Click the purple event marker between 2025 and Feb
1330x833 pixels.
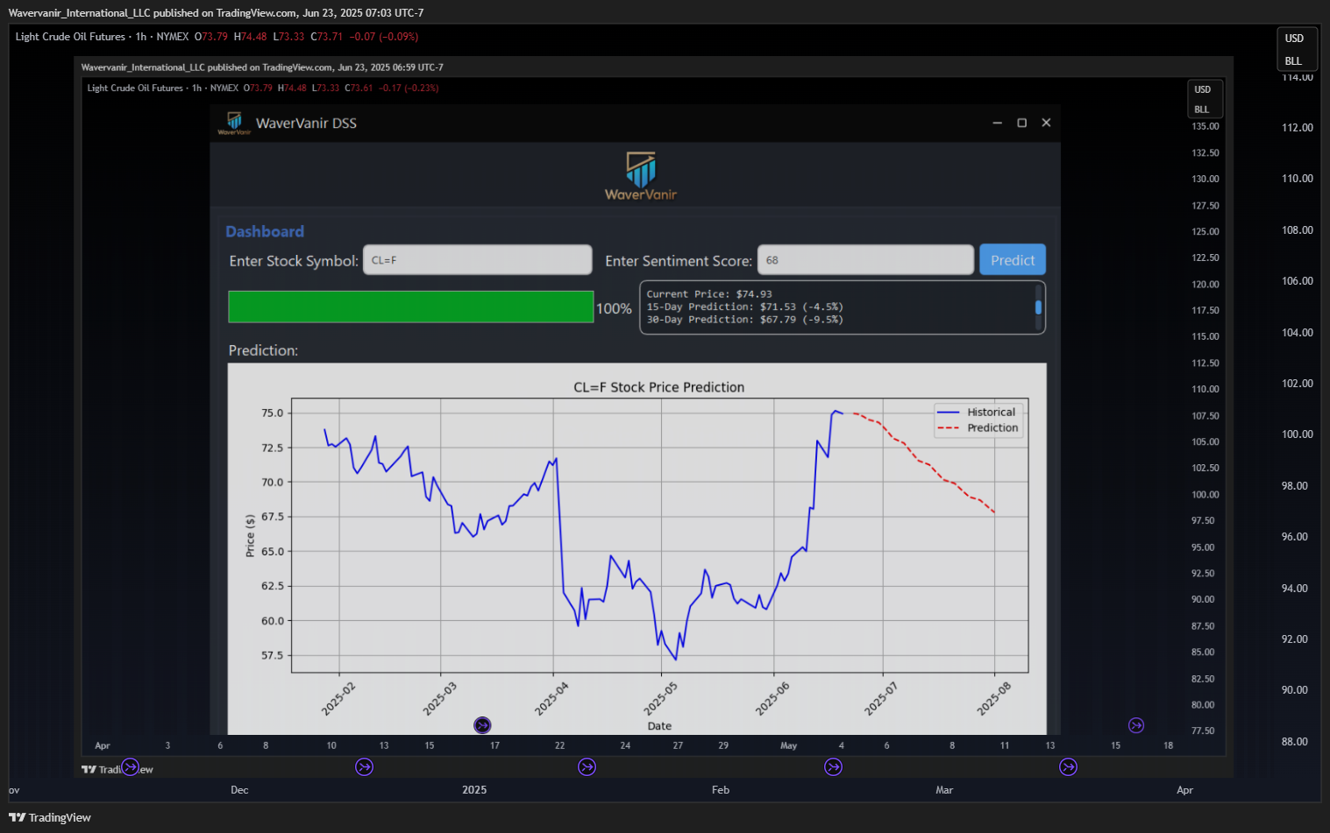pos(587,767)
